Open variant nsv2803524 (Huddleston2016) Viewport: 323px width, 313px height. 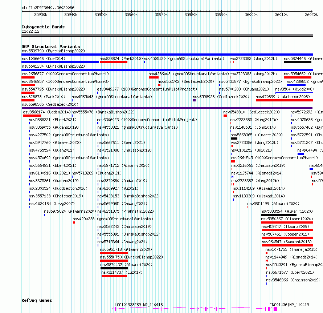[58, 188]
